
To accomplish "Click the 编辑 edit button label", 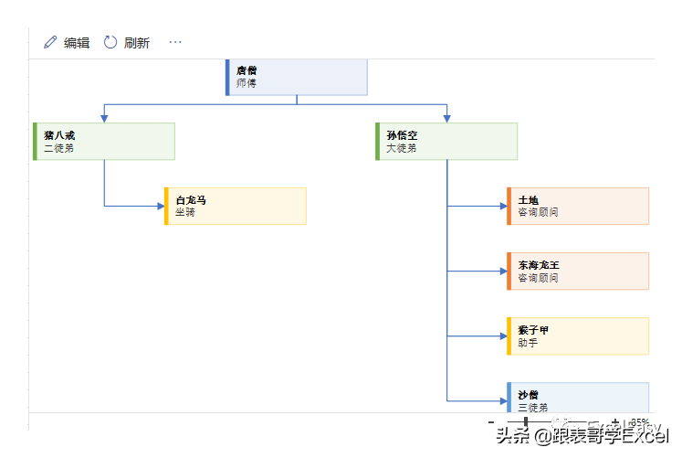I will (77, 43).
